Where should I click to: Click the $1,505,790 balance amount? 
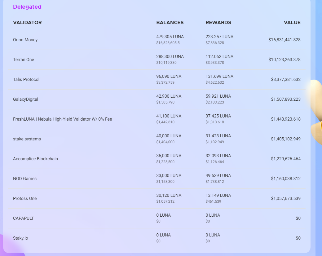point(165,102)
